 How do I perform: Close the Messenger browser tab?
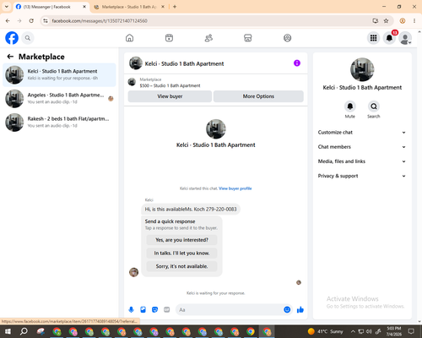click(x=84, y=7)
